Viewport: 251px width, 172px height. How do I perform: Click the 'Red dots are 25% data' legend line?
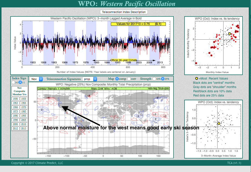(208, 95)
